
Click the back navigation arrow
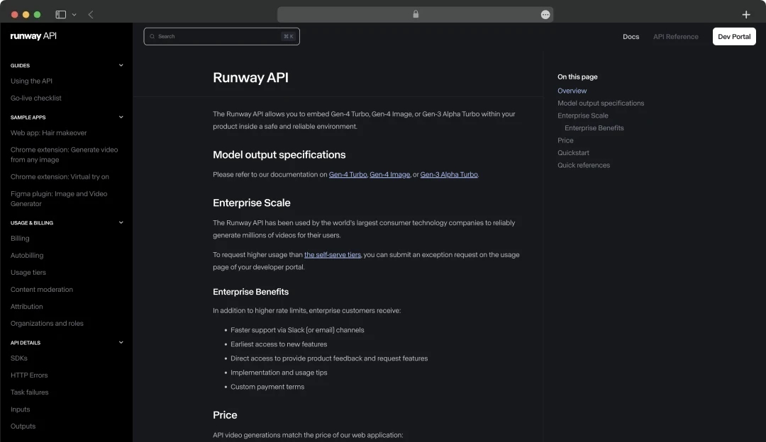(x=90, y=13)
